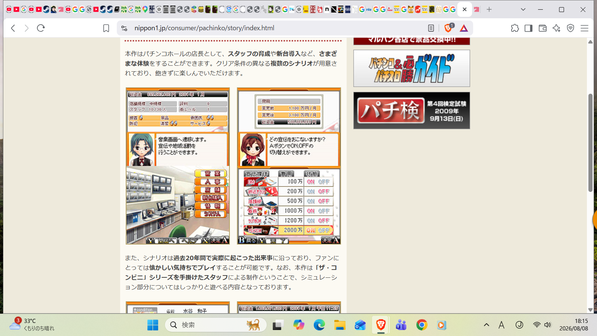Open Leo AI assistant

556,28
